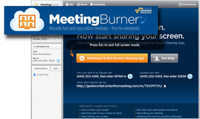Click the MeetingBurner cloud logo in banner
The height and width of the screenshot is (119, 200).
[27, 20]
